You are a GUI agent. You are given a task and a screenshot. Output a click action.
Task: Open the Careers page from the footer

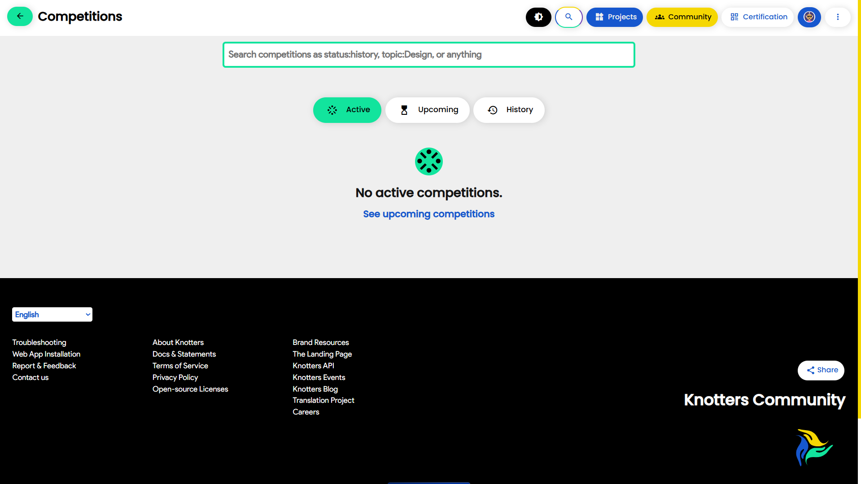(306, 412)
